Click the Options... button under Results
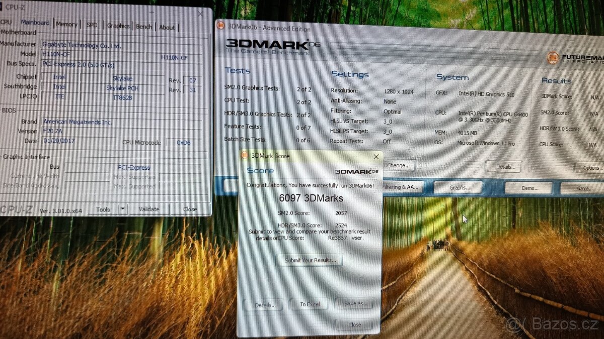The width and height of the screenshot is (604, 339). (590, 168)
